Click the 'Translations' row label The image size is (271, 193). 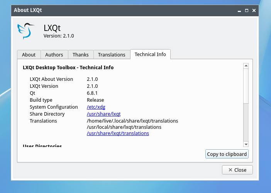[x=43, y=121]
